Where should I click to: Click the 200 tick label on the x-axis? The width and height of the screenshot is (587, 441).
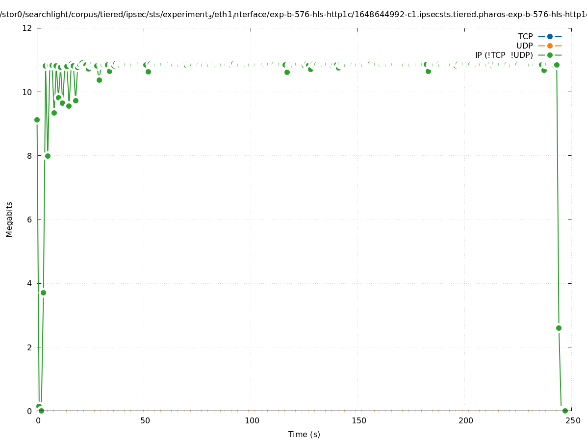click(x=465, y=421)
